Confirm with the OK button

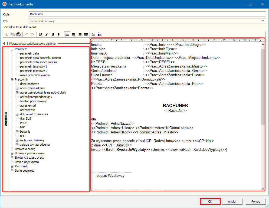coord(210,201)
